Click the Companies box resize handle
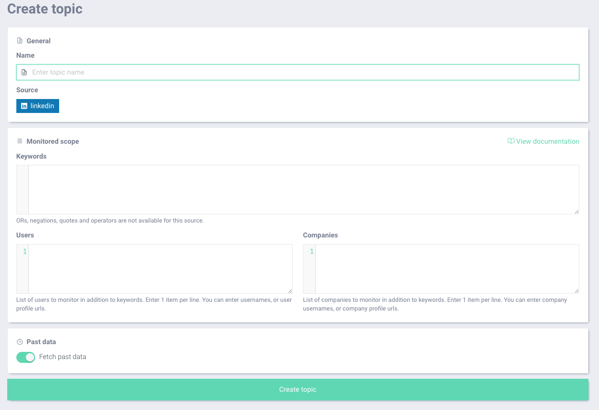Viewport: 599px width, 410px height. point(576,291)
